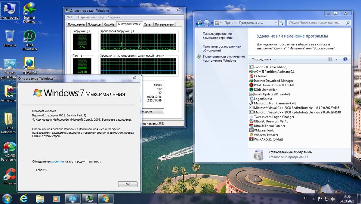Viewport: 361px width, 204px height.
Task: Switch to the Control Panel taskbar button
Action: (73, 198)
